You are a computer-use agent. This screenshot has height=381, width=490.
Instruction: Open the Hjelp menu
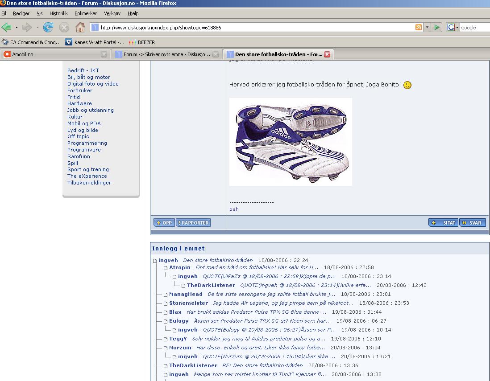pos(133,13)
